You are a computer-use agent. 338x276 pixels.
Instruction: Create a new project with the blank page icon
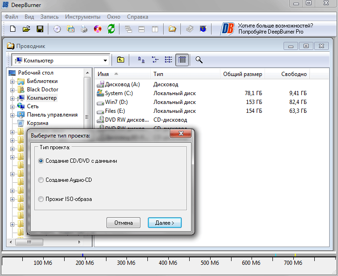(x=13, y=29)
